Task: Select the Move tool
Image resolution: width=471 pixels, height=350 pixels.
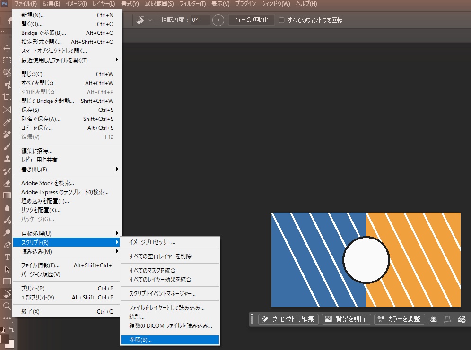Action: (7, 48)
